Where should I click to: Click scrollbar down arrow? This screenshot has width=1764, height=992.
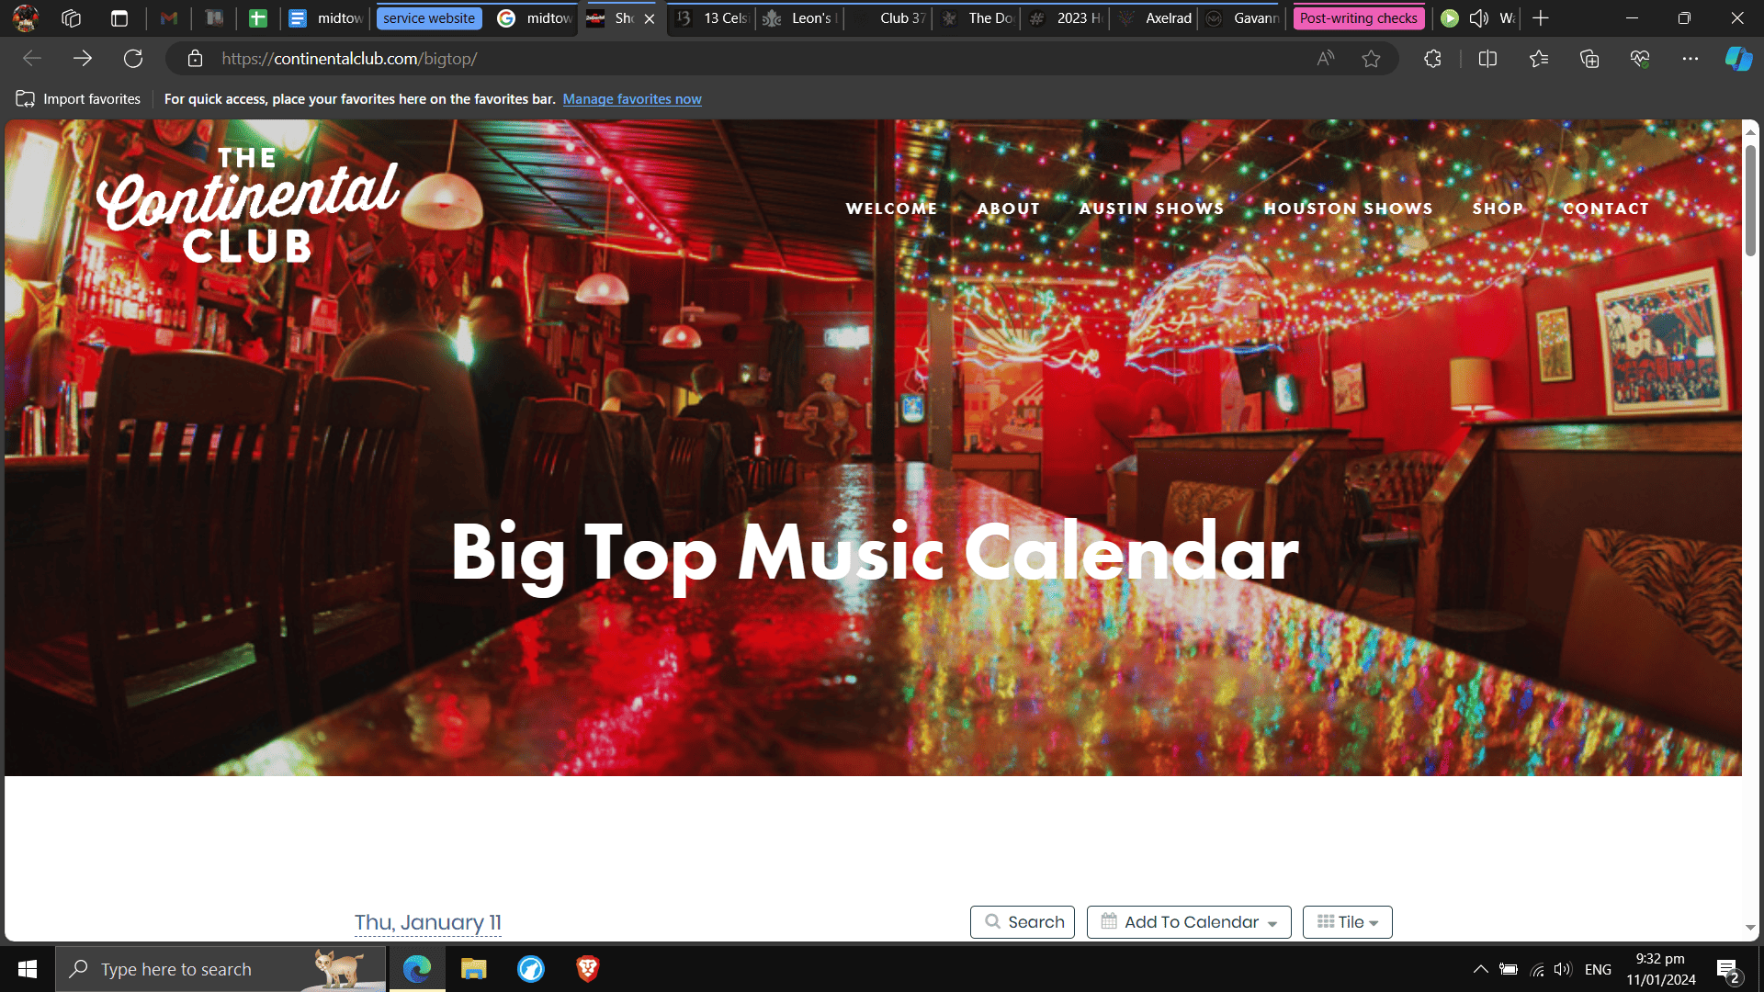pos(1750,928)
